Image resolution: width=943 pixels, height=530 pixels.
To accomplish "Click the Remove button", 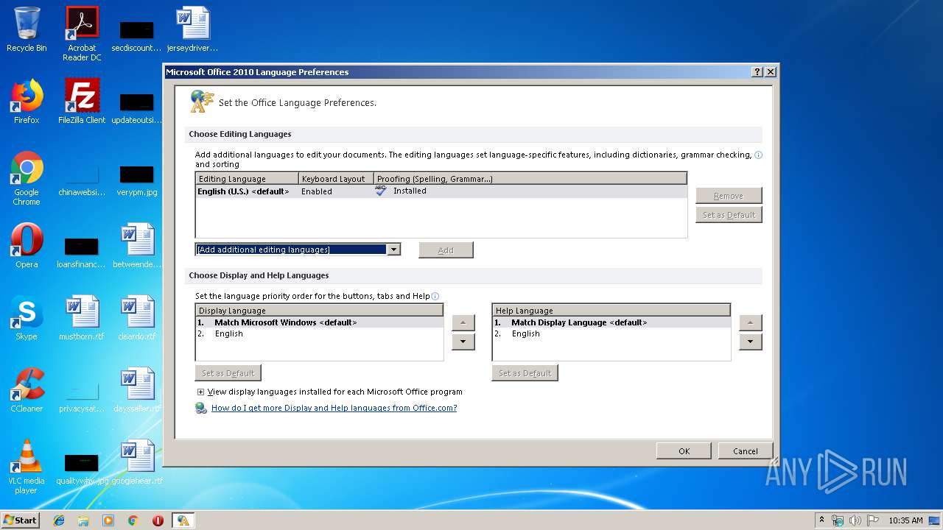I will pos(729,196).
